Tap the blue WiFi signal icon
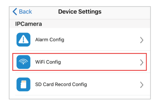Image resolution: width=157 pixels, height=105 pixels. click(23, 62)
